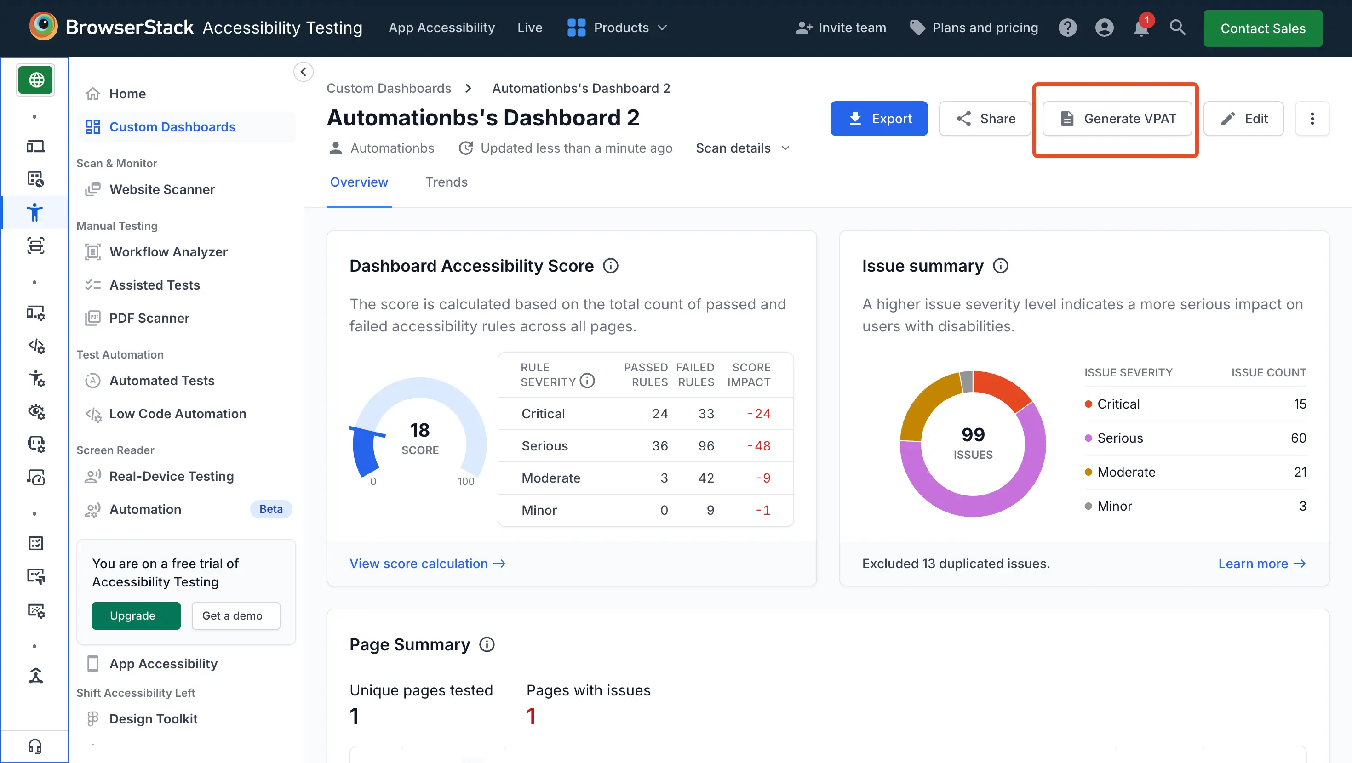Click the eye-with-gear icon in the rail
This screenshot has width=1352, height=763.
click(x=36, y=411)
